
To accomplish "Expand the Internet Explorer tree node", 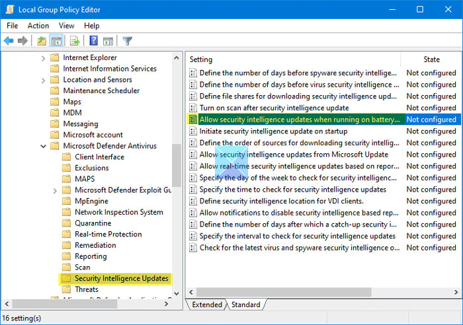I will click(x=43, y=58).
